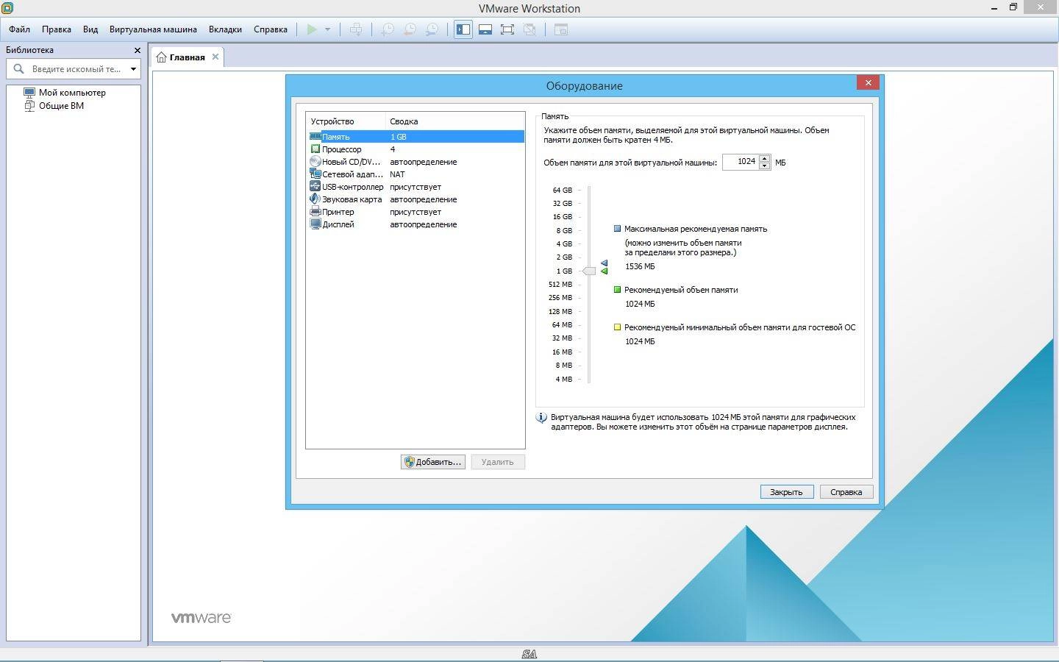Switch to the Главная tab
This screenshot has height=662, width=1059.
(187, 57)
